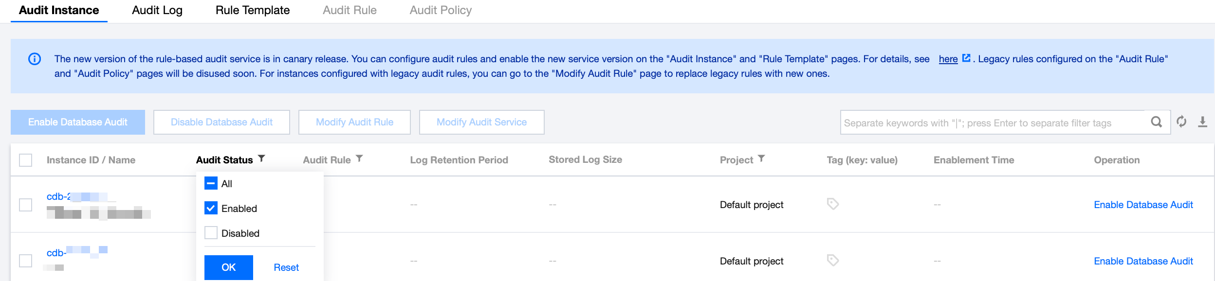Open the Rule Template tab

click(x=252, y=10)
